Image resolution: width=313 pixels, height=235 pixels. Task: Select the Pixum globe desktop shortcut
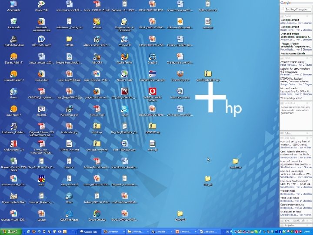point(69,198)
